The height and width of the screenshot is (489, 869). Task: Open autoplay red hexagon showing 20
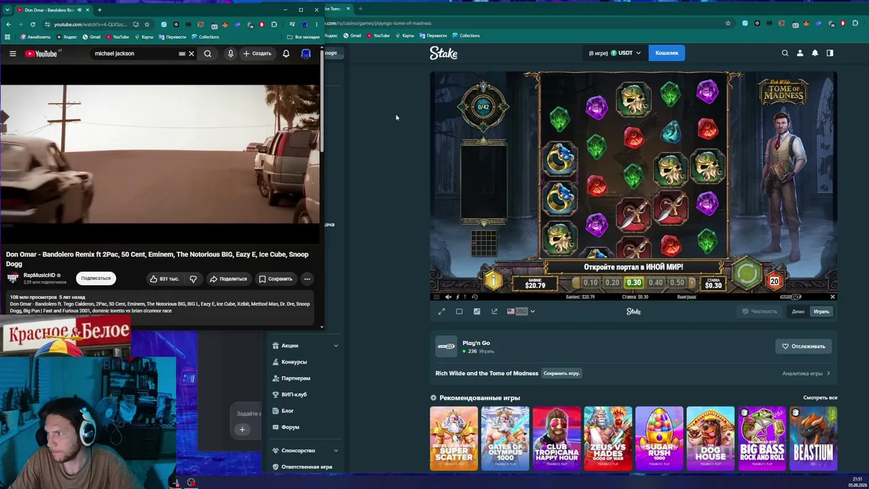pyautogui.click(x=774, y=281)
